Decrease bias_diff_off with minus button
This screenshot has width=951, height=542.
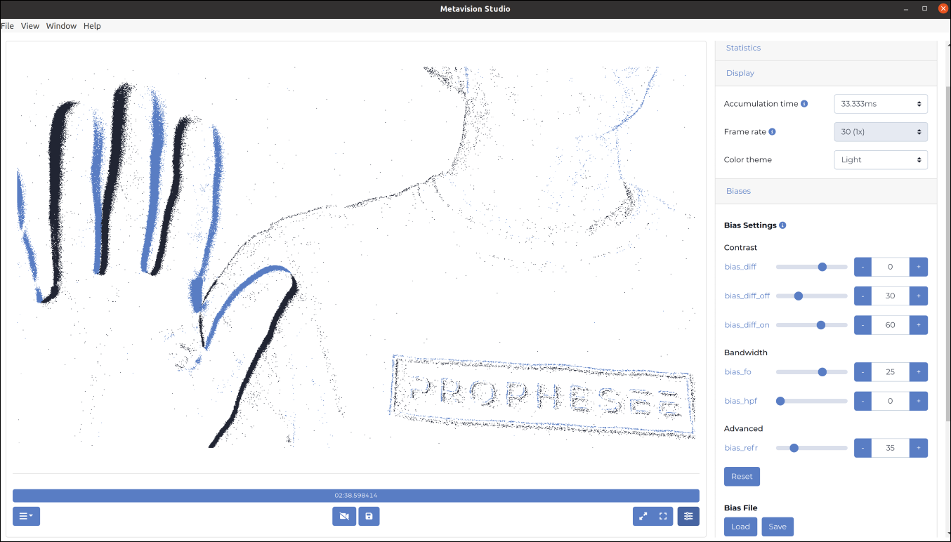pos(863,296)
